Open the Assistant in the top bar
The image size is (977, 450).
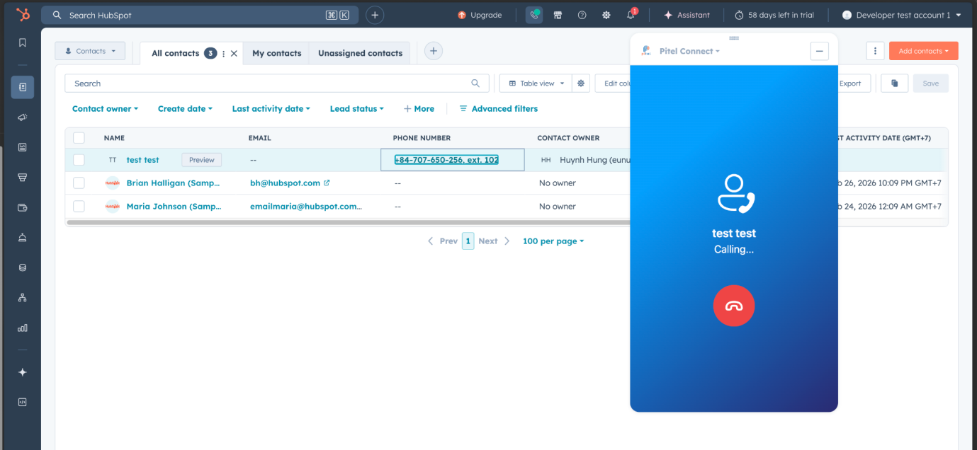point(687,15)
